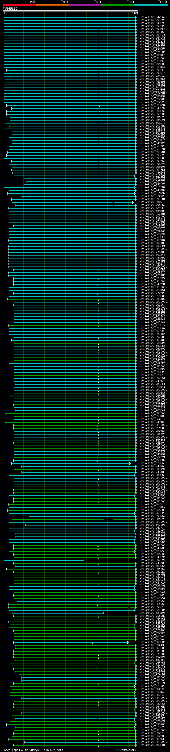The height and width of the screenshot is (752, 170).
Task: Select label UniRef100_B5DGL6
Action: pyautogui.click(x=152, y=346)
